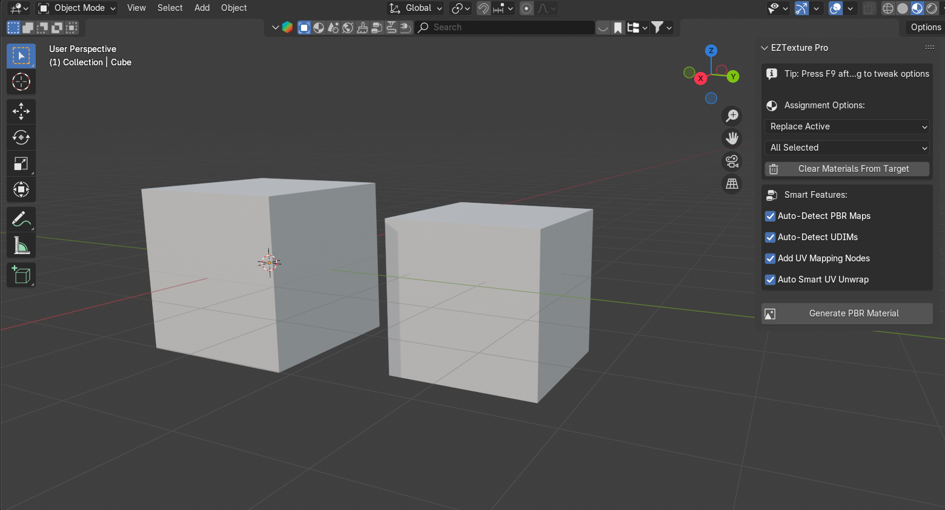Open the Options popover

click(x=926, y=27)
